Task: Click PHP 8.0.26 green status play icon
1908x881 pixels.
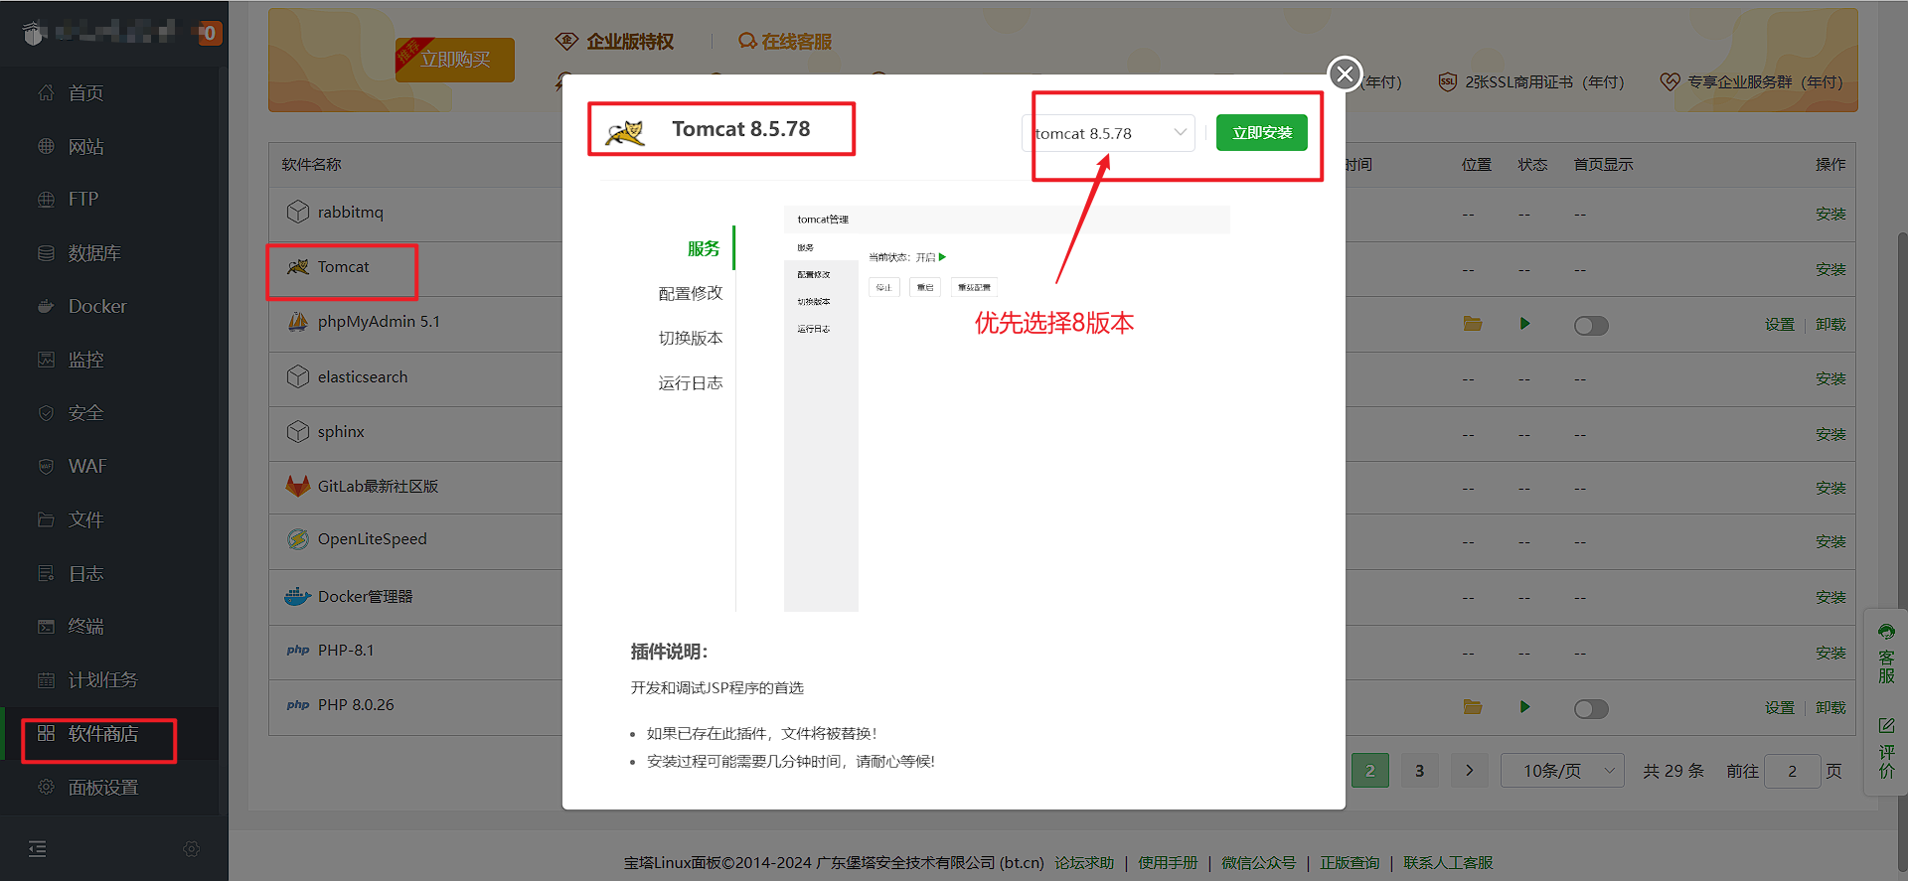Action: (1524, 707)
